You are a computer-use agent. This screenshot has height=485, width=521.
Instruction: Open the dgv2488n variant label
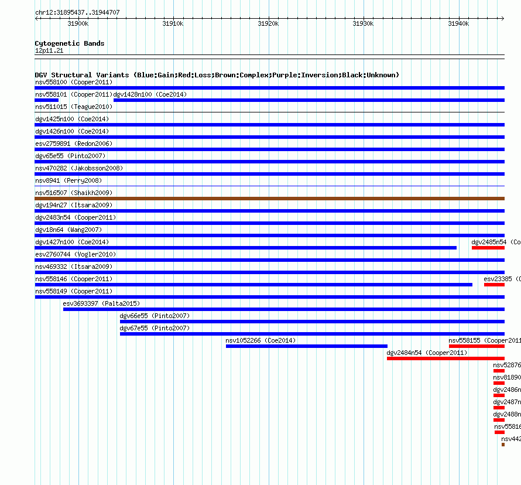[x=507, y=414]
